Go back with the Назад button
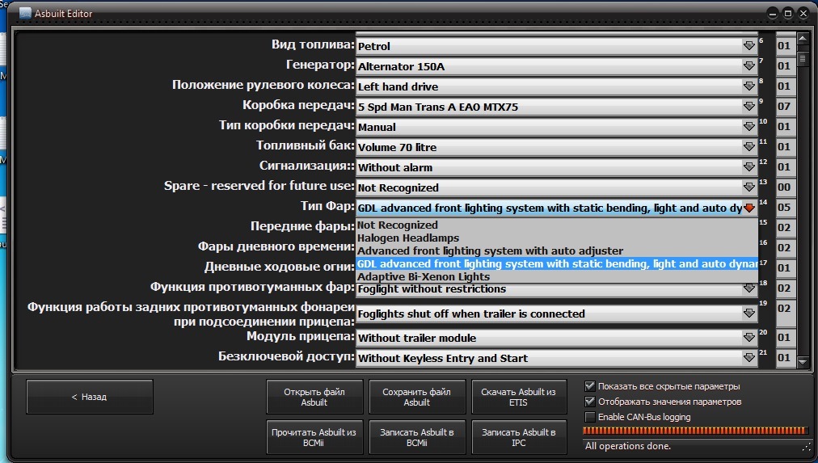Image resolution: width=818 pixels, height=463 pixels. 89,397
